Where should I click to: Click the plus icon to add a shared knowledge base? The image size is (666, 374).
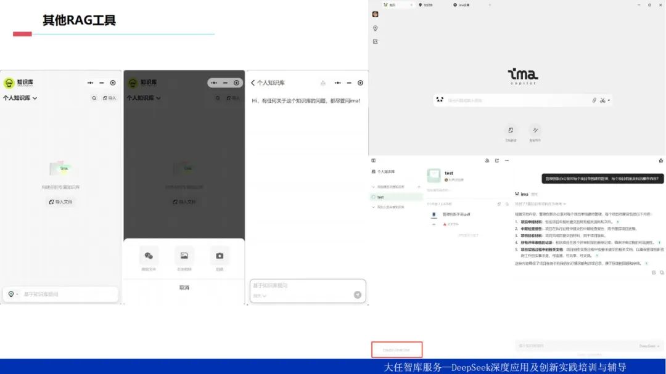click(x=419, y=187)
